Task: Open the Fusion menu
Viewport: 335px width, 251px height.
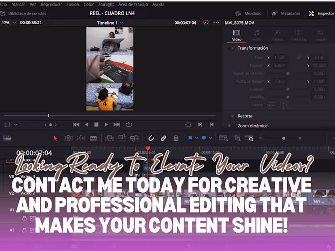Action: pos(72,5)
